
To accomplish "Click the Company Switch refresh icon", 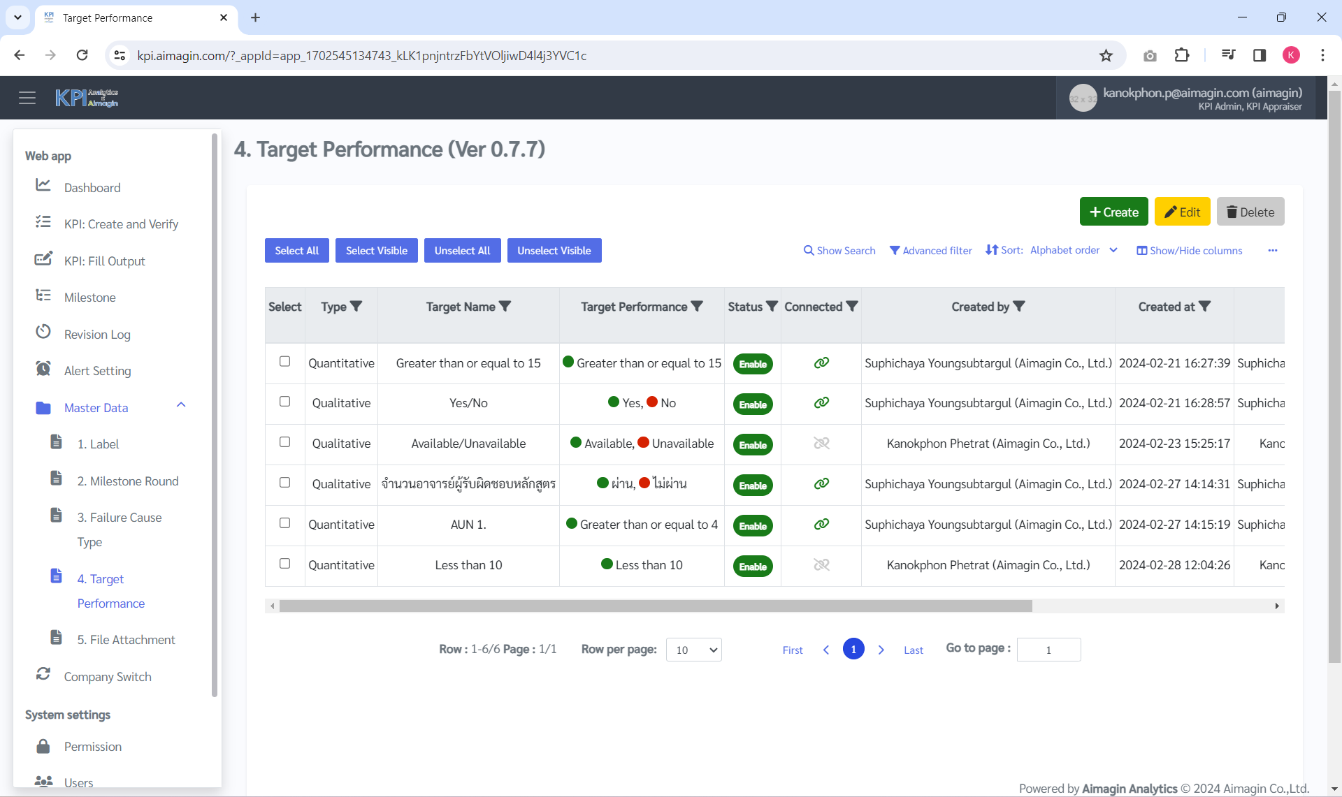I will pos(43,673).
